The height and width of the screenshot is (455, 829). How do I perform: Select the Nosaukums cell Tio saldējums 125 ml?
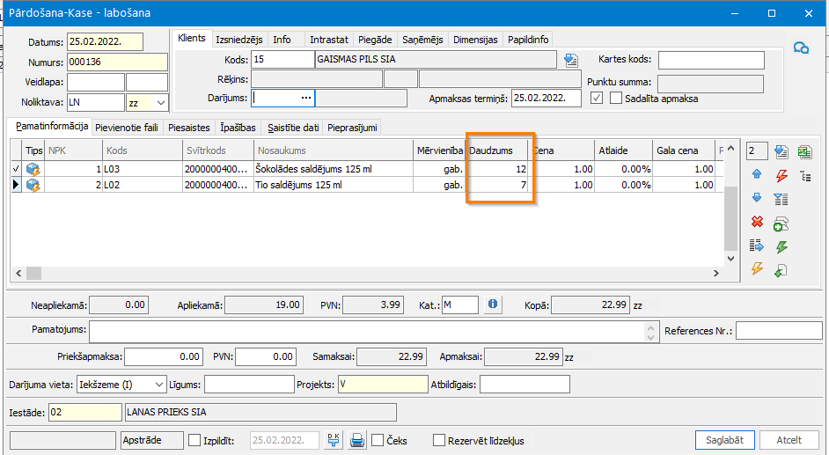coord(333,185)
